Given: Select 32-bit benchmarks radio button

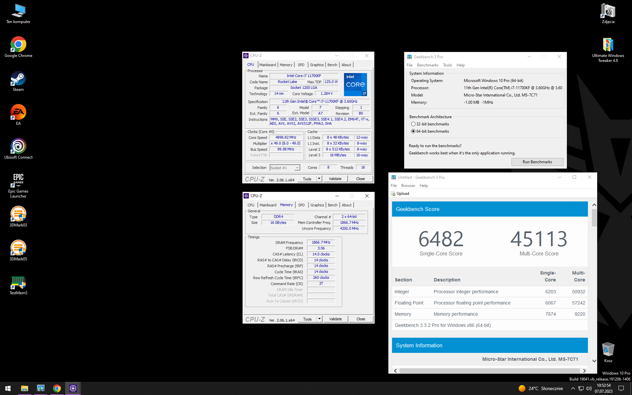Looking at the screenshot, I should click(413, 124).
